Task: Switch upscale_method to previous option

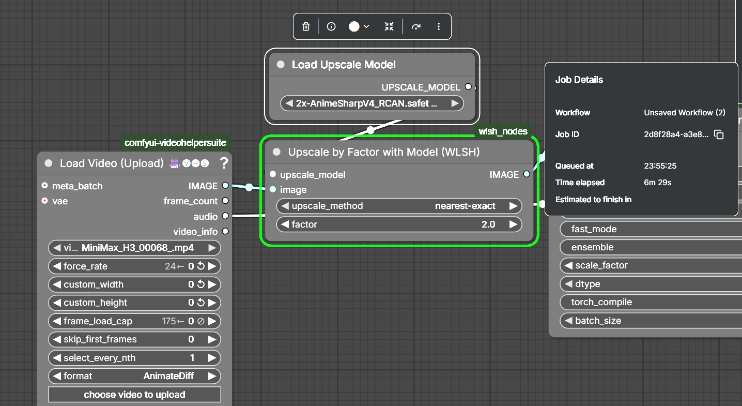Action: coord(285,206)
